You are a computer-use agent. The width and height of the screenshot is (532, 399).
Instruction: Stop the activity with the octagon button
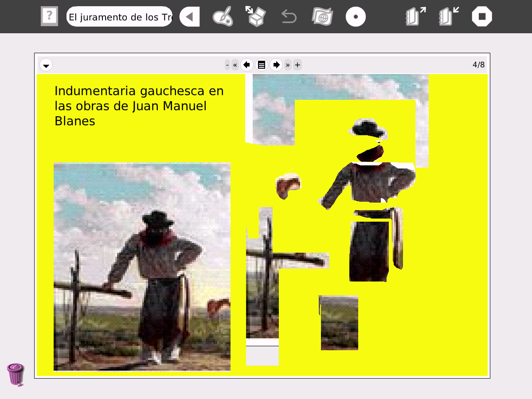(x=482, y=17)
